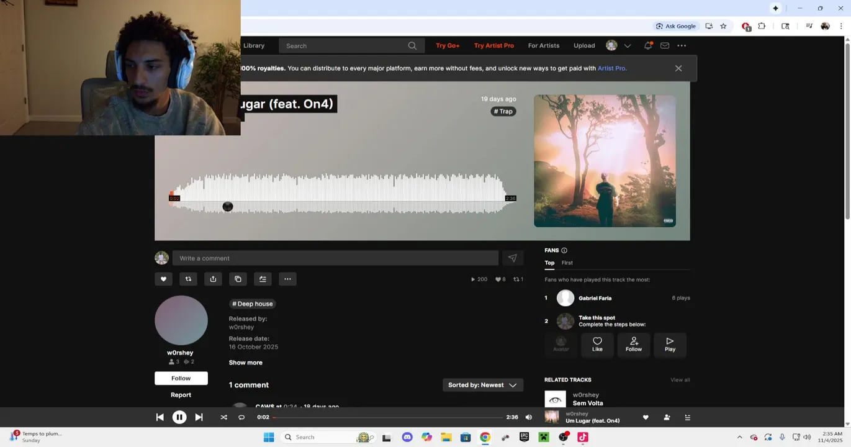Open SoundCloud messages envelope
Screen dimensions: 851x447
pyautogui.click(x=665, y=45)
